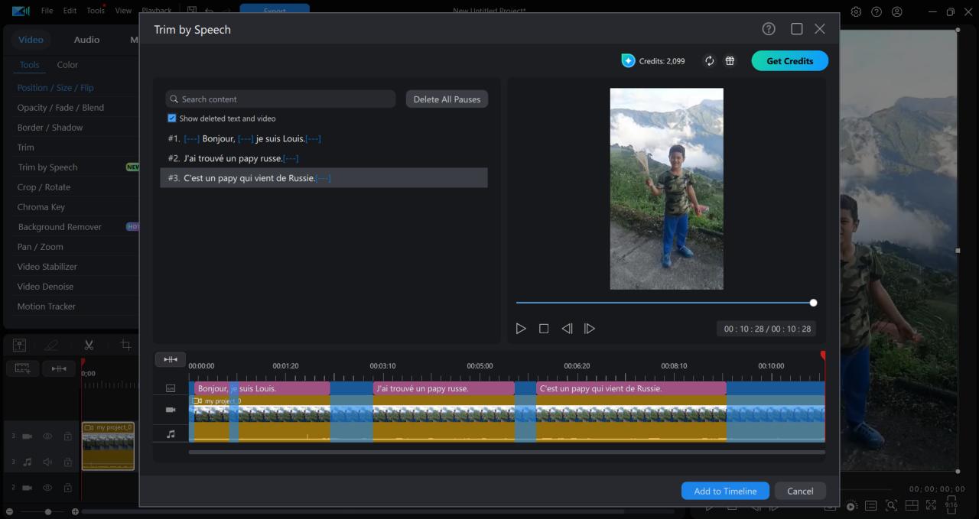Viewport: 979px width, 519px height.
Task: Switch to the Audio tab
Action: pyautogui.click(x=86, y=40)
